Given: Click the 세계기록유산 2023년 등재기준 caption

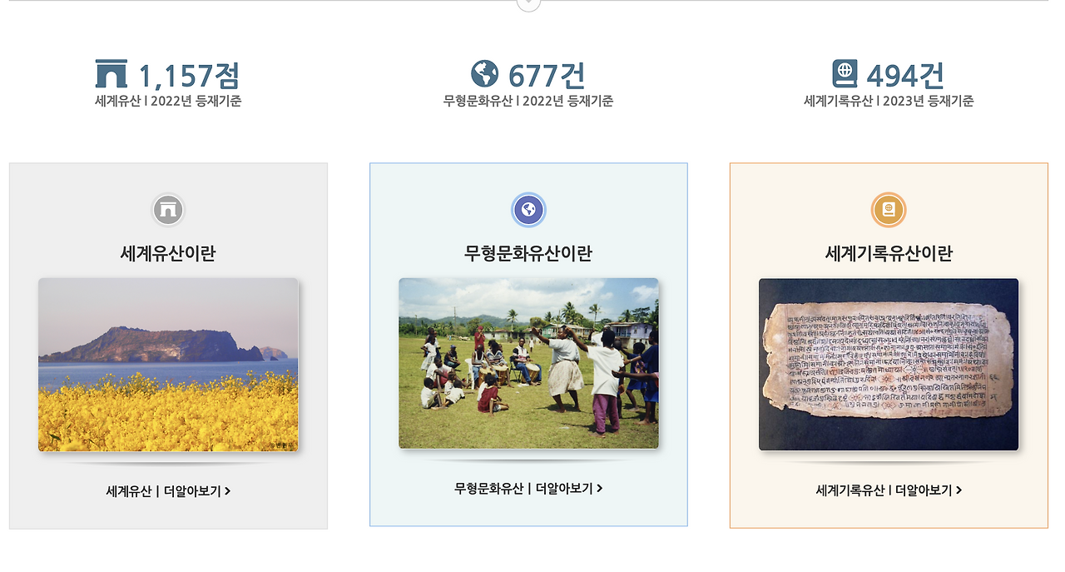Looking at the screenshot, I should click(x=889, y=101).
